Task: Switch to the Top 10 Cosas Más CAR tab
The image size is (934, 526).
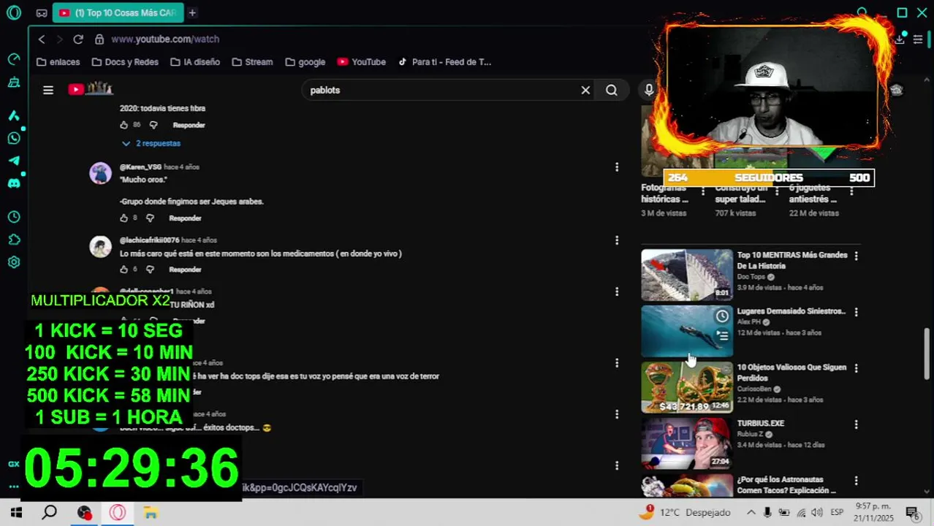Action: (x=118, y=13)
